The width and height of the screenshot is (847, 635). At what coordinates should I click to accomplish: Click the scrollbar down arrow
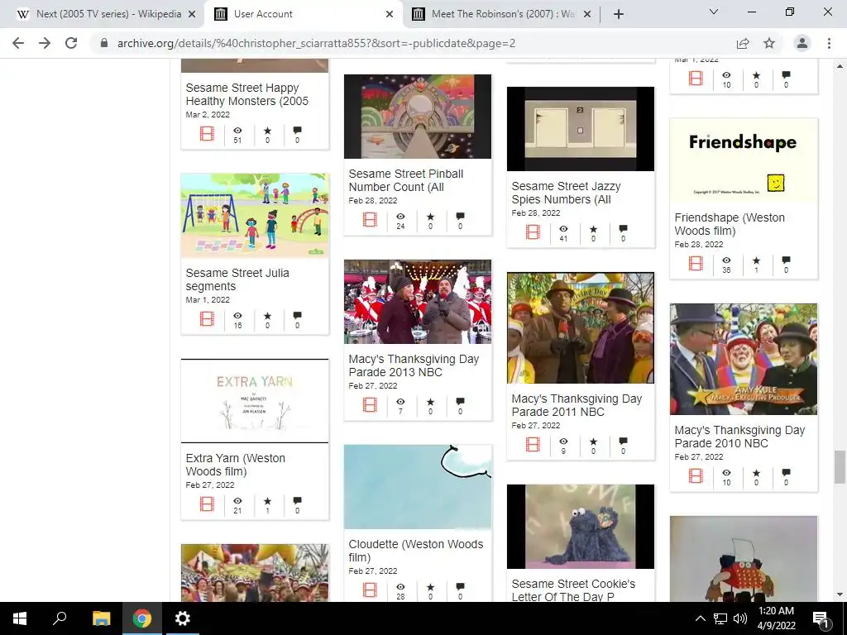tap(840, 595)
